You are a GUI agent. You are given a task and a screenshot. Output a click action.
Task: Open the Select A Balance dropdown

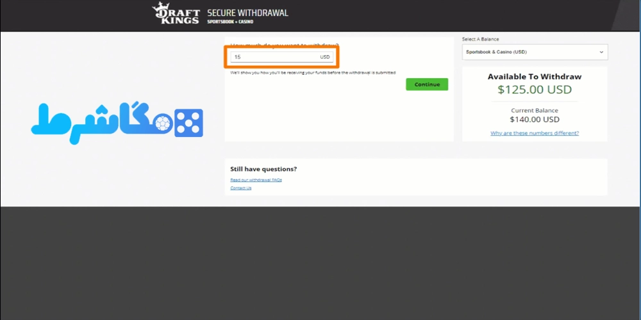535,52
